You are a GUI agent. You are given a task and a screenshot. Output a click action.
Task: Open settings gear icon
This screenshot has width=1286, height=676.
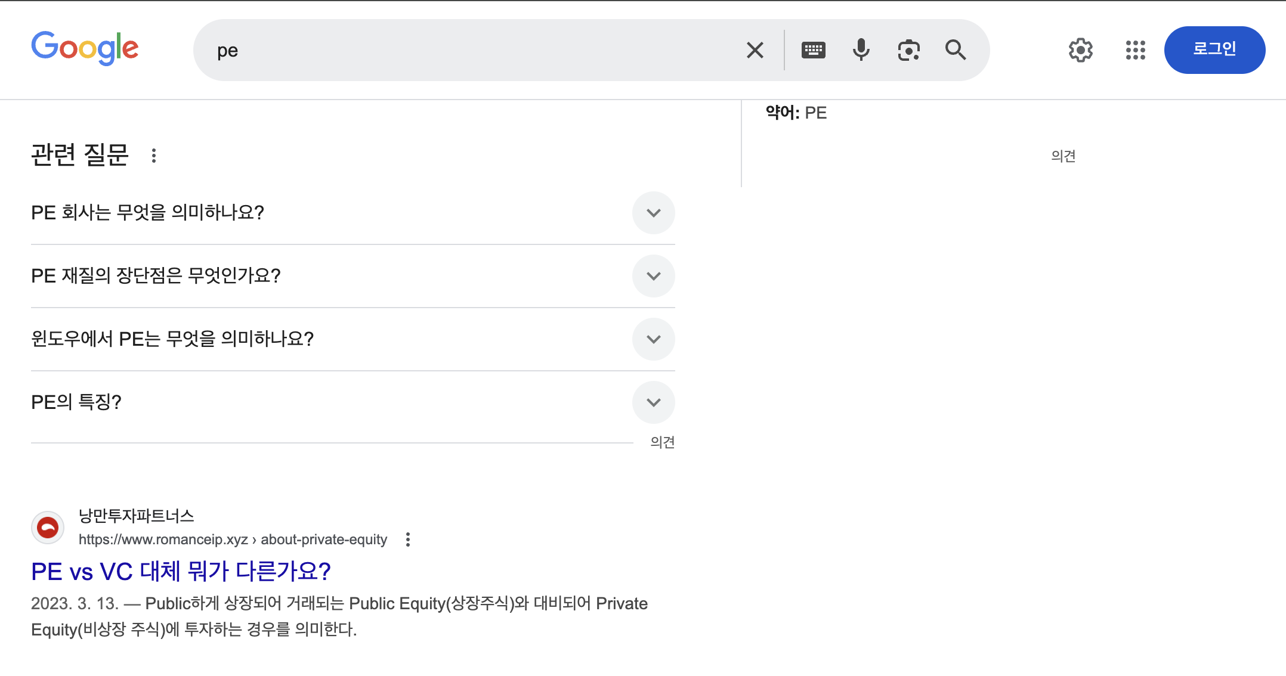pos(1080,50)
